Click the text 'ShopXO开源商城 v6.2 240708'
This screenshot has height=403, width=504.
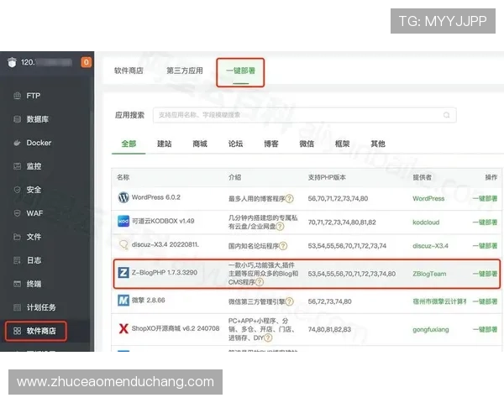[176, 328]
